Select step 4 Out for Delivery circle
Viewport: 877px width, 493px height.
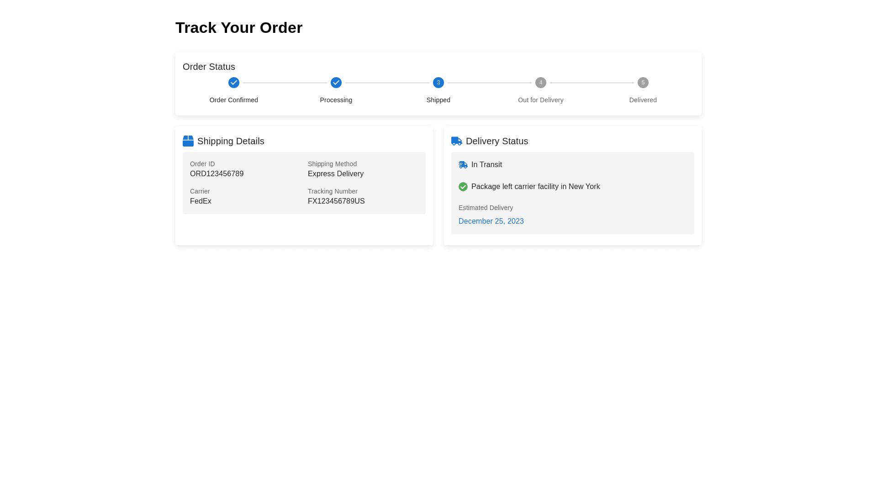pos(540,83)
